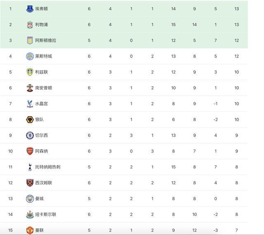The width and height of the screenshot is (264, 235).
Task: Open the 埃弗顿 team name link
Action: (x=41, y=9)
